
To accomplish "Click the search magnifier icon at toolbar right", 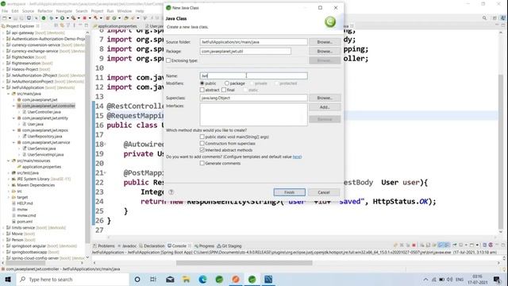I will [484, 18].
